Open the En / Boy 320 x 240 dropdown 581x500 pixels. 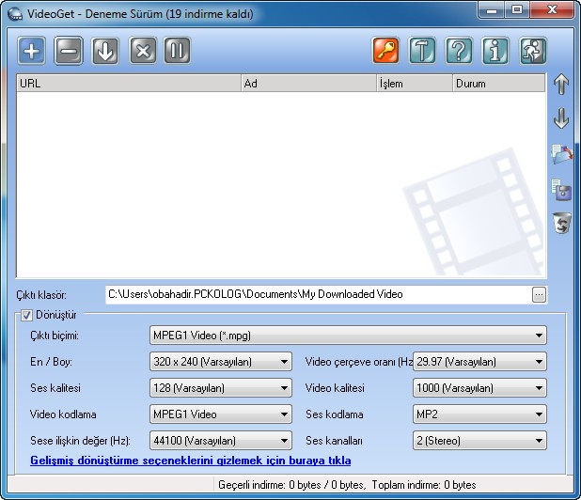coord(221,362)
